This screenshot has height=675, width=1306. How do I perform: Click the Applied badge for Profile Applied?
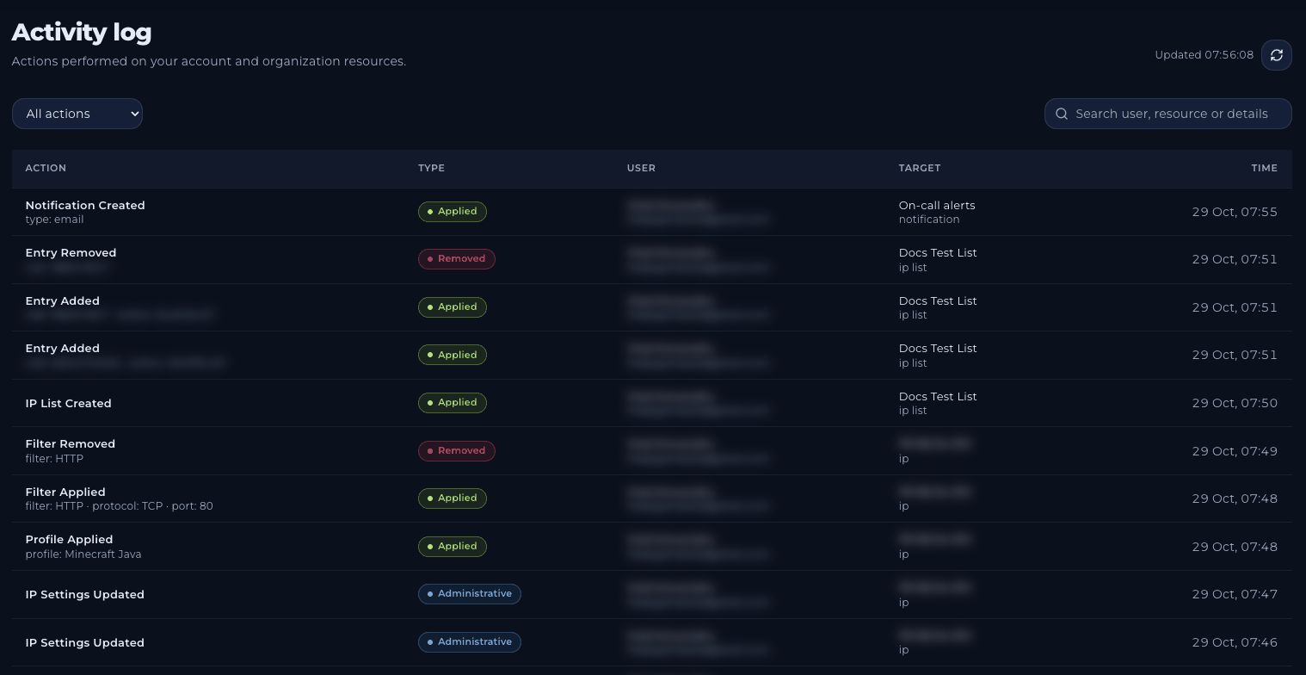point(453,547)
